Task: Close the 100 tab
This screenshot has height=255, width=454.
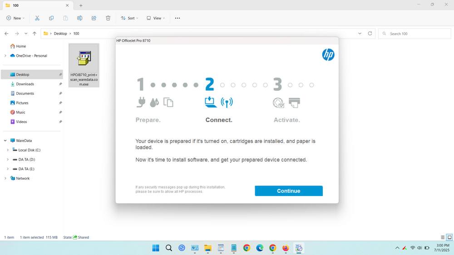Action: pos(67,5)
